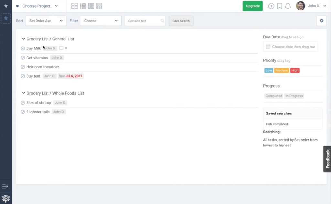Click the comment bubble on Buy Milk
The width and height of the screenshot is (331, 204).
[x=61, y=48]
